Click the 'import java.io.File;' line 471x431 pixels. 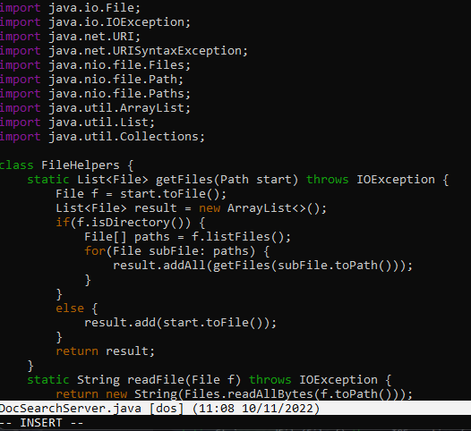pyautogui.click(x=70, y=8)
